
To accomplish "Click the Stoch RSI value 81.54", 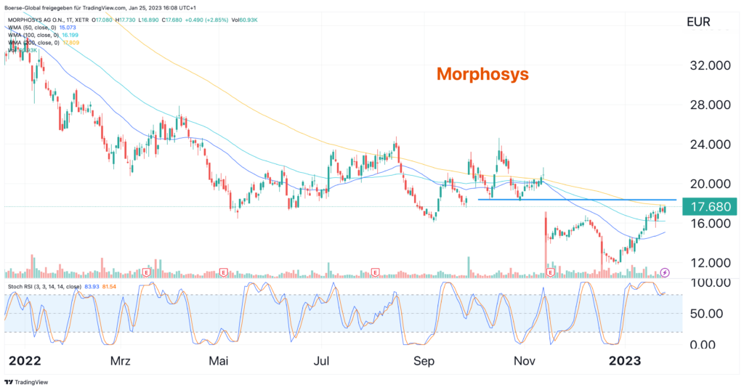I will point(109,287).
